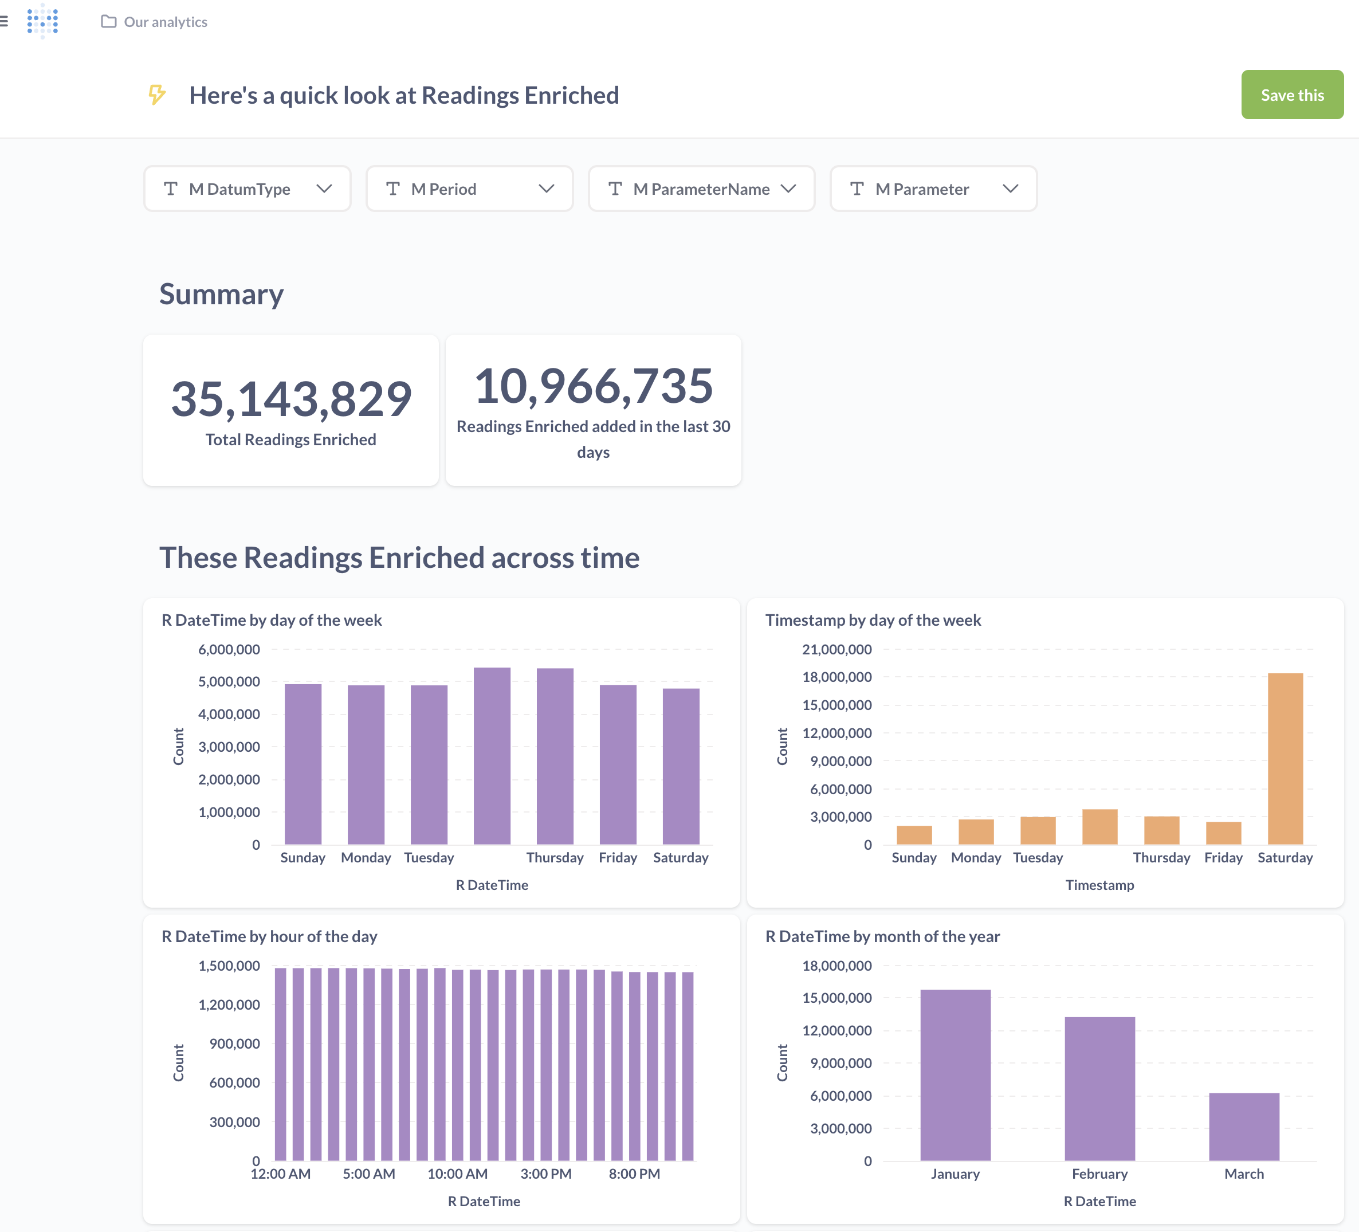Open R DateTime by day of week card title

(x=272, y=619)
